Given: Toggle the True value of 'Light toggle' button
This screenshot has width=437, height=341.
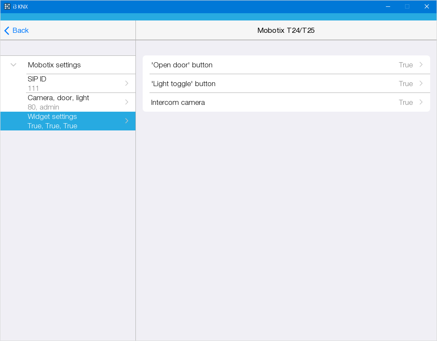Looking at the screenshot, I should pyautogui.click(x=405, y=84).
